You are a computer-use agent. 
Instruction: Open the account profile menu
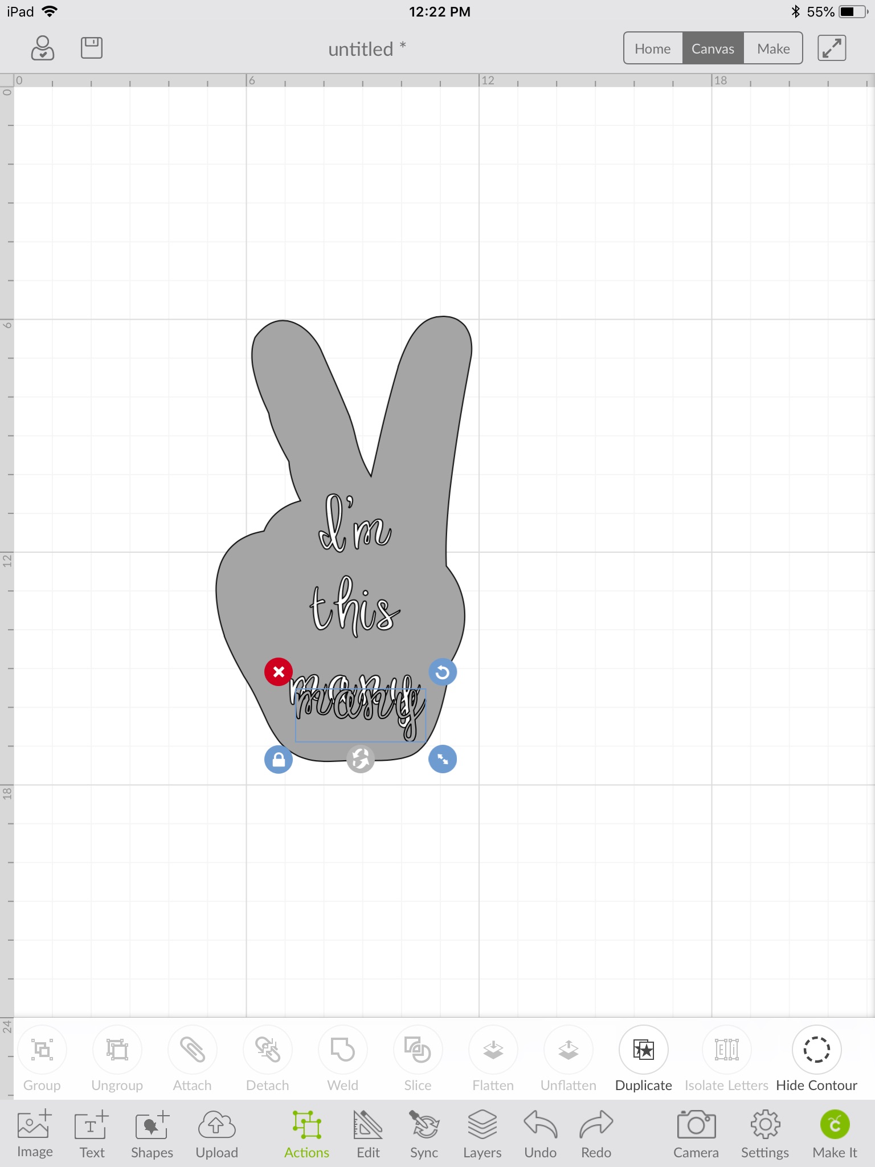click(x=43, y=48)
